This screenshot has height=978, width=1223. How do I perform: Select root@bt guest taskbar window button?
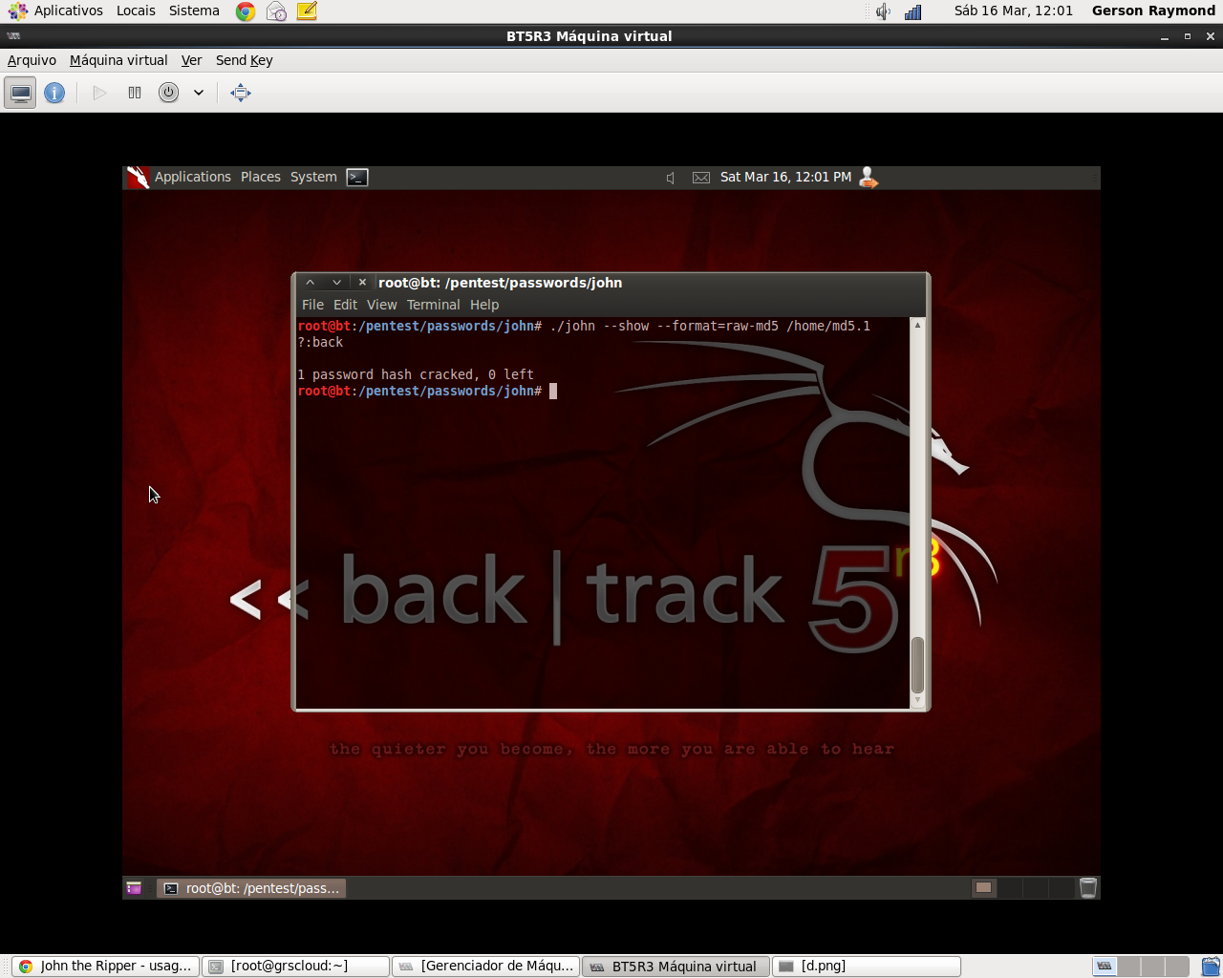251,888
